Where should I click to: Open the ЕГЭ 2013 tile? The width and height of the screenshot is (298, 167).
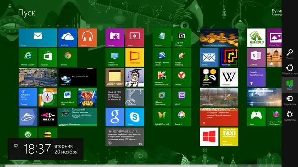[x=257, y=38]
